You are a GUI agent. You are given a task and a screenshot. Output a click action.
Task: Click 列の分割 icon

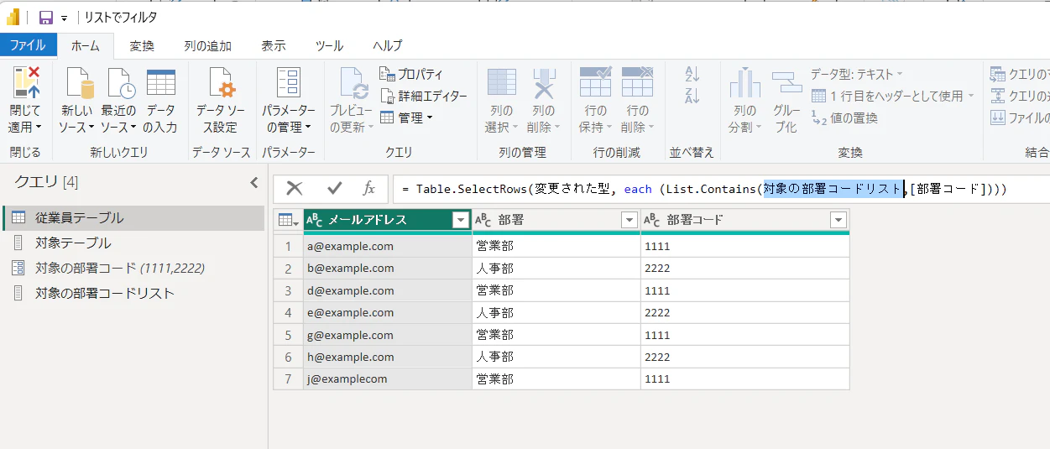[744, 84]
